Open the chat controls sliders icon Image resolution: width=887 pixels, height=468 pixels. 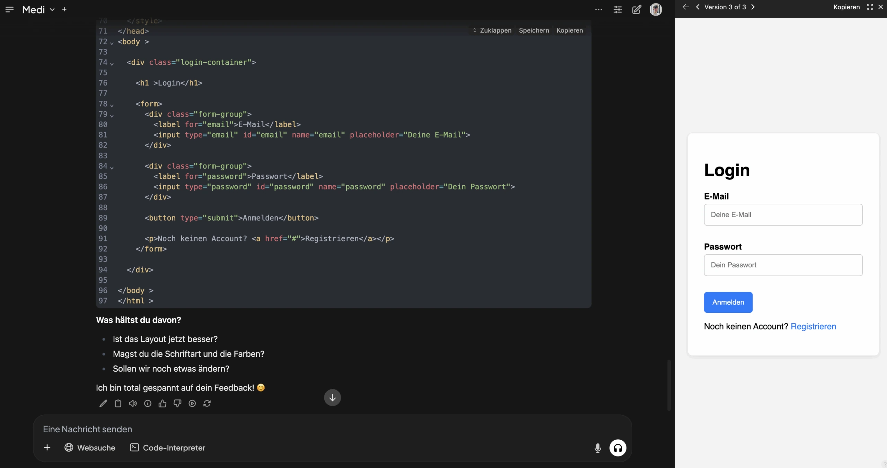pos(617,10)
